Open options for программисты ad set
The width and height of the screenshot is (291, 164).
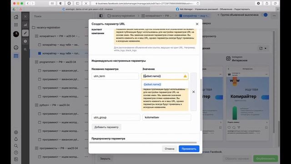tap(86, 148)
